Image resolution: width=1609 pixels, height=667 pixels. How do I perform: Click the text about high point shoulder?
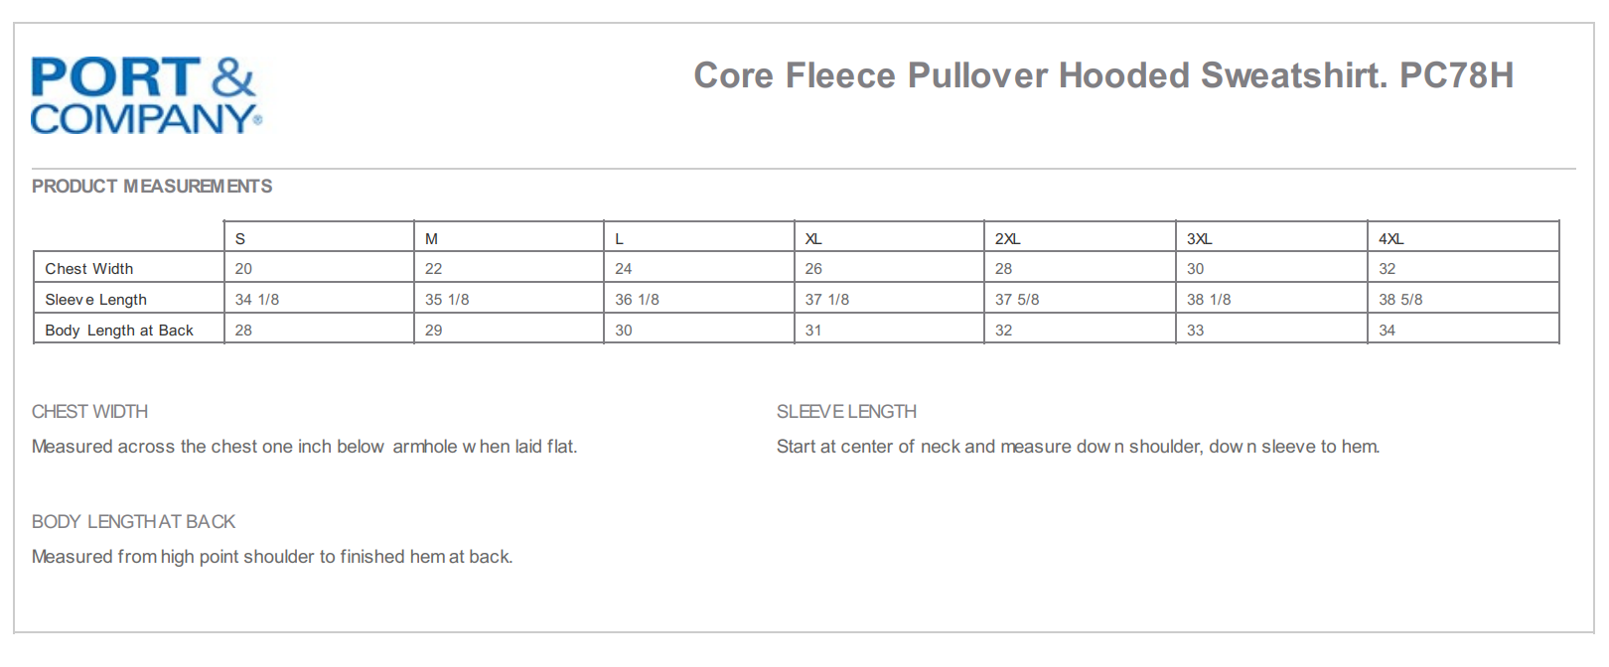(x=272, y=557)
